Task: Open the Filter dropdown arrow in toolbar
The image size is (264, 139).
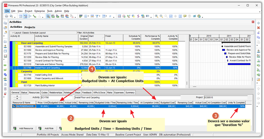Action: click(100, 16)
